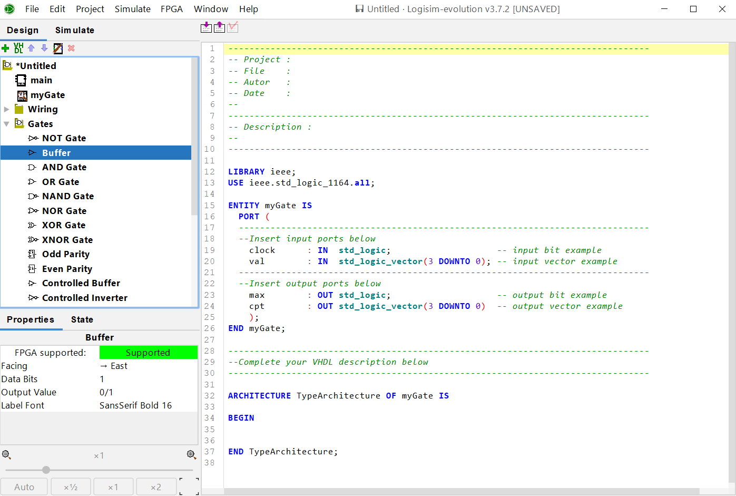Switch to the Simulate tab
Viewport: 736px width, 496px height.
click(x=74, y=30)
